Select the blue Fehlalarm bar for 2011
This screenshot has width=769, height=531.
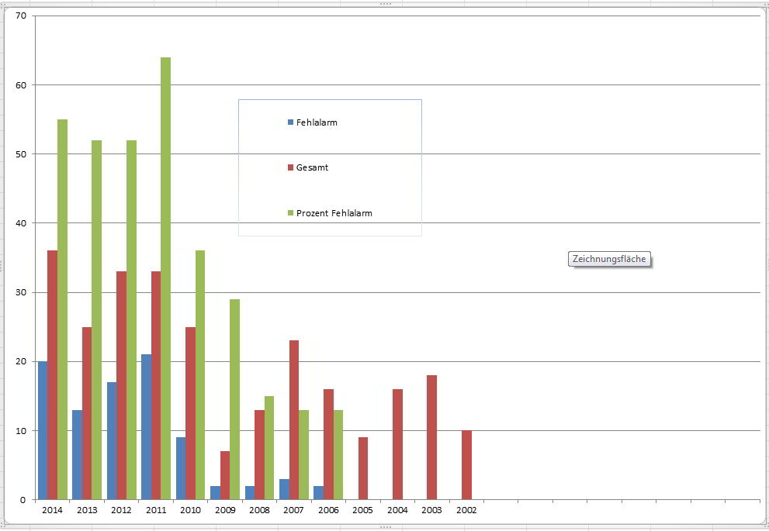coord(146,426)
